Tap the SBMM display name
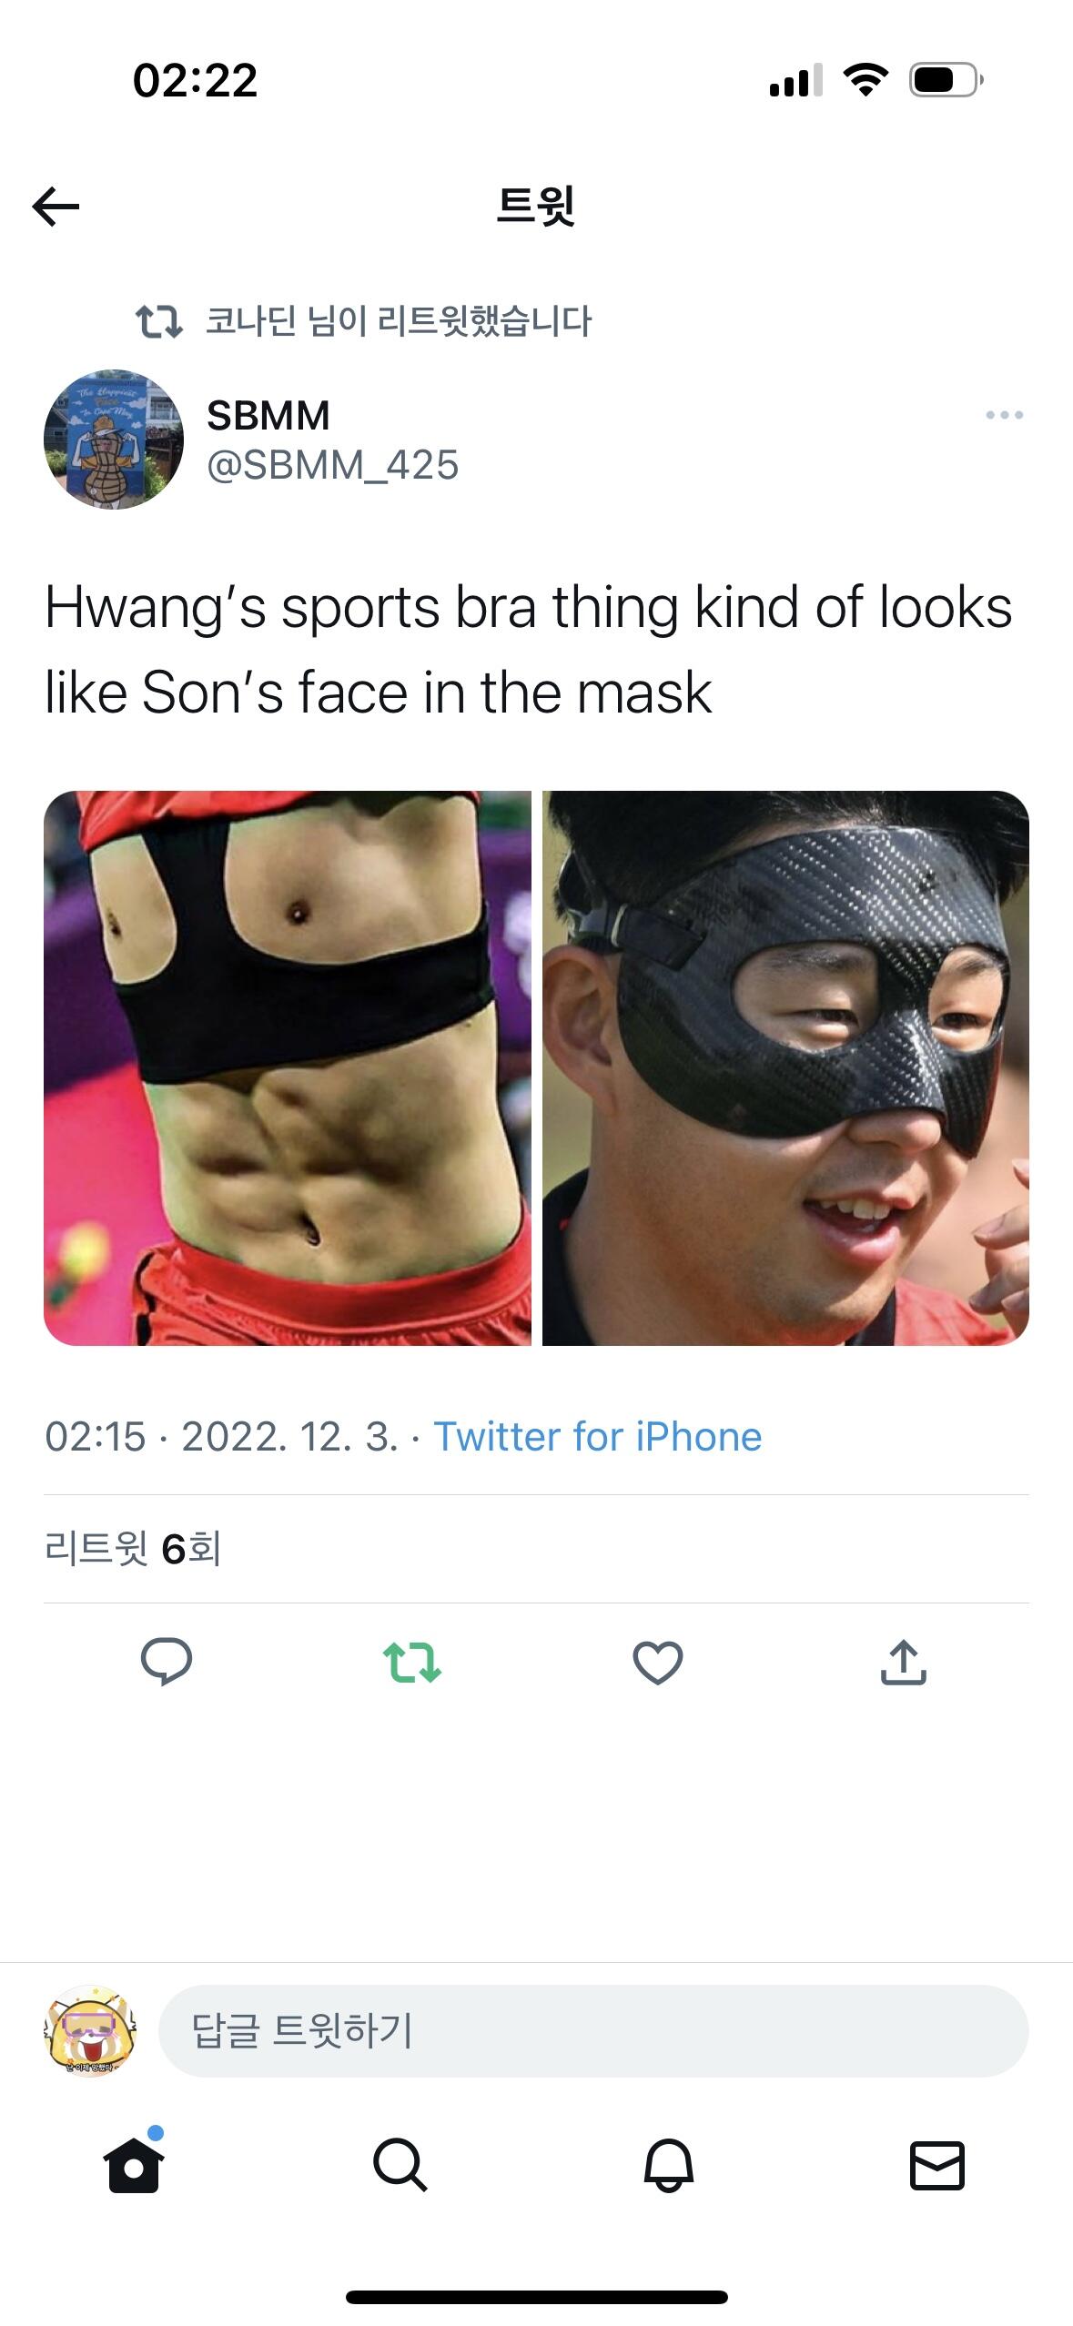This screenshot has width=1073, height=2326. pos(268,415)
